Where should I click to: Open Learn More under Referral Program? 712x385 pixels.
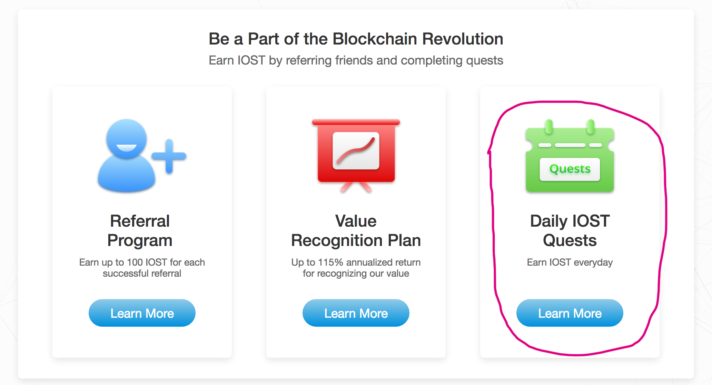[142, 313]
